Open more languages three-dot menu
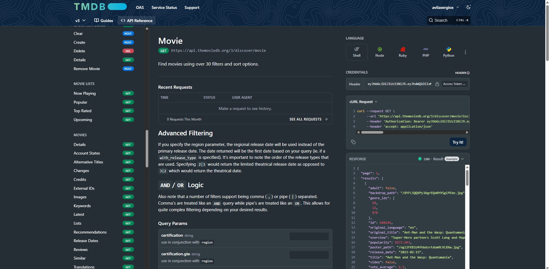The width and height of the screenshot is (549, 269). point(465,52)
